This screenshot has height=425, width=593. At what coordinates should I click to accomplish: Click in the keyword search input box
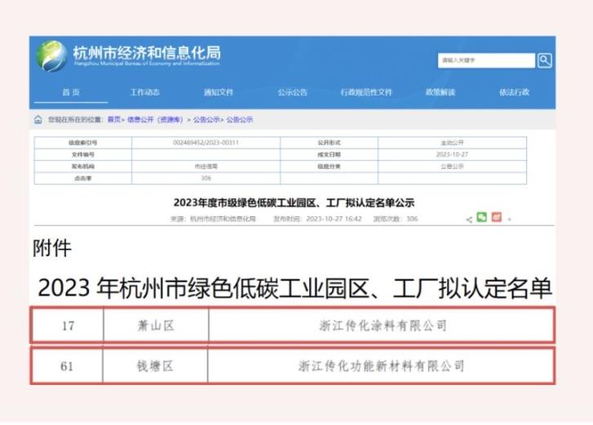click(485, 60)
